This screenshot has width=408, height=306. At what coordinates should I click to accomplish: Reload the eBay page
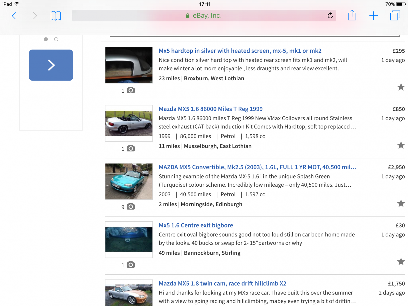tap(330, 16)
